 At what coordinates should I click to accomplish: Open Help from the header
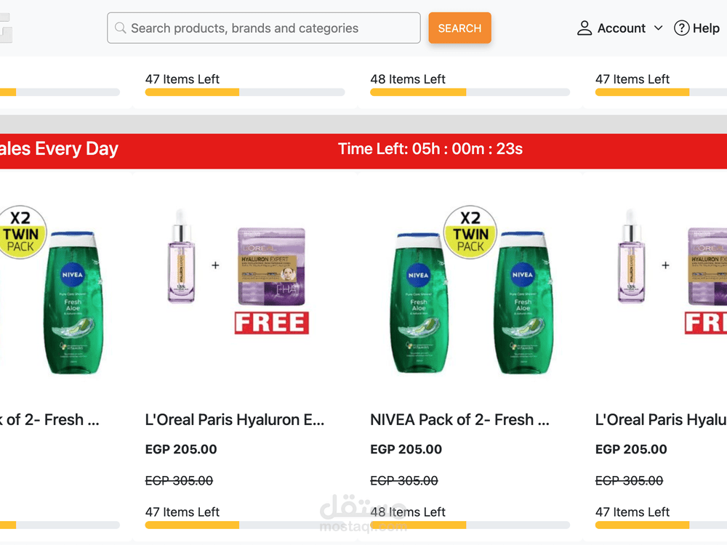pos(705,28)
